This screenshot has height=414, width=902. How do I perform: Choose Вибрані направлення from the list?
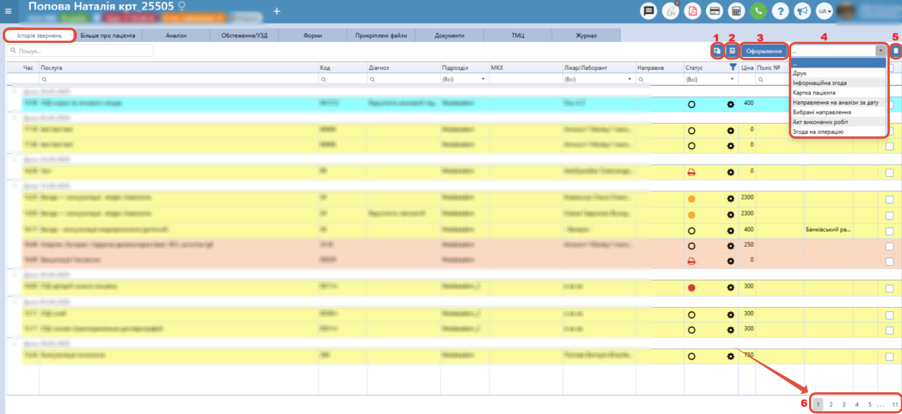[838, 112]
